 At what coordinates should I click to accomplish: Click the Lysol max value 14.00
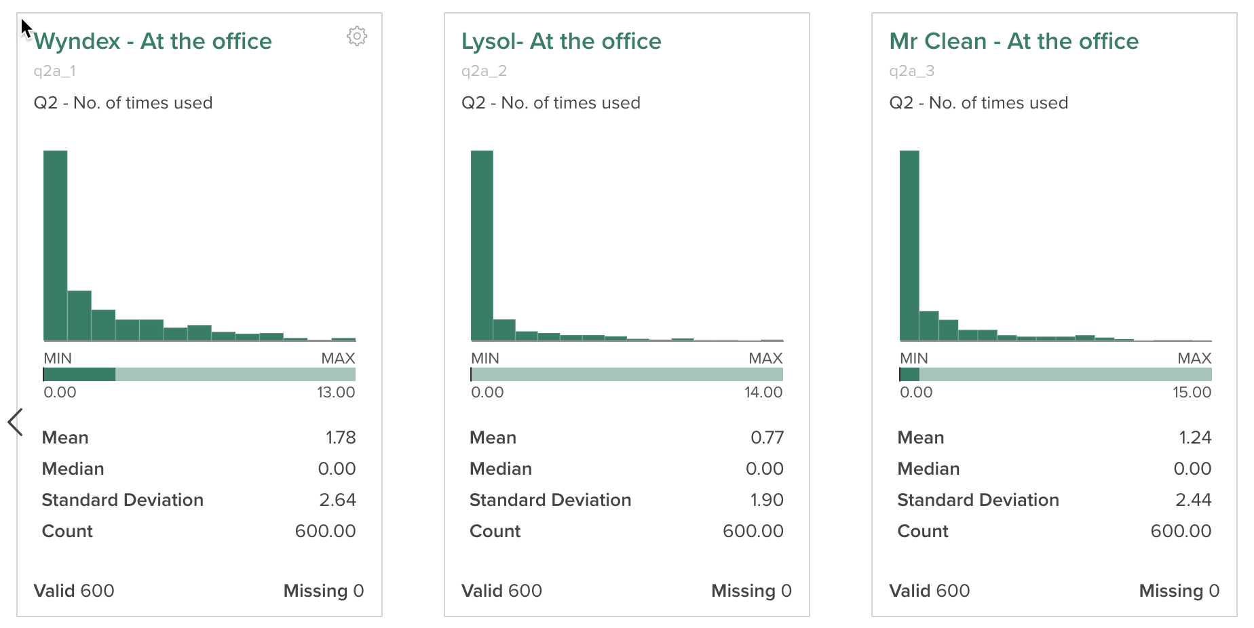tap(763, 392)
